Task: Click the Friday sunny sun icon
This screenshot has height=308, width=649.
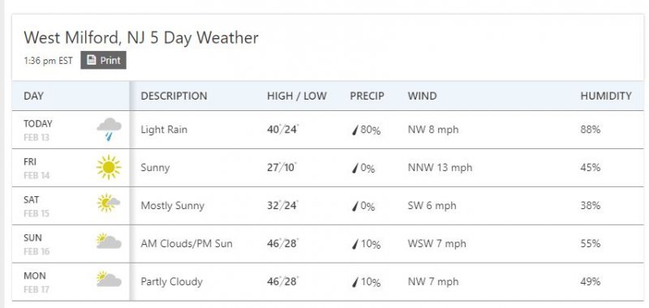Action: pyautogui.click(x=109, y=168)
